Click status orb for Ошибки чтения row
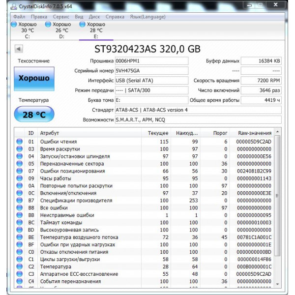295x295 pixels. (x=19, y=142)
